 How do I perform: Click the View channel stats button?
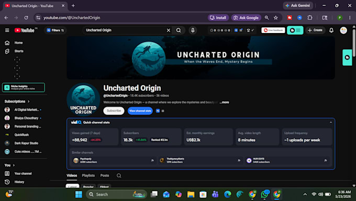(140, 111)
